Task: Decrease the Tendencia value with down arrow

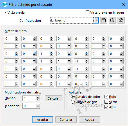Action: pos(38,107)
